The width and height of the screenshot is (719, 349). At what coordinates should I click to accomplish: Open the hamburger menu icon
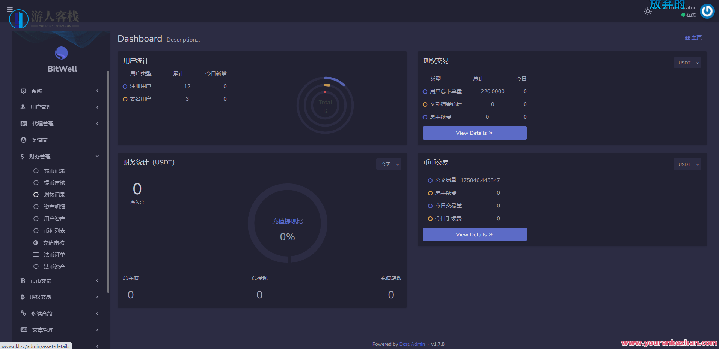[x=10, y=10]
